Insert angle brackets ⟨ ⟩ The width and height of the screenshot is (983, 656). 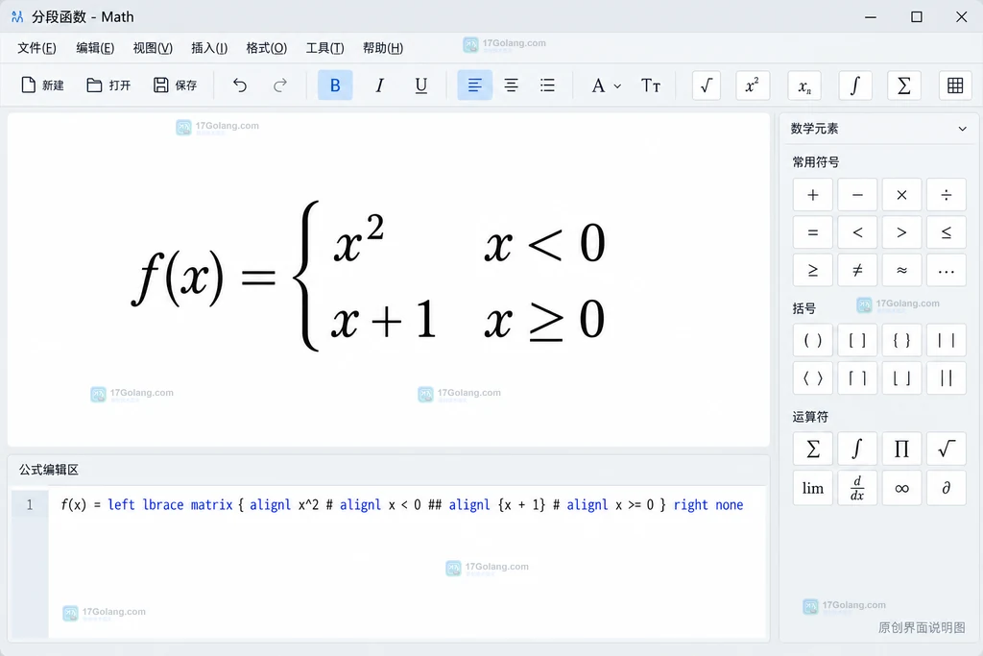813,378
